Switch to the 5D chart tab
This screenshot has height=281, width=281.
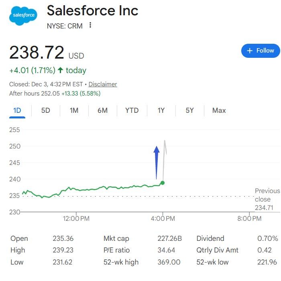pos(46,110)
